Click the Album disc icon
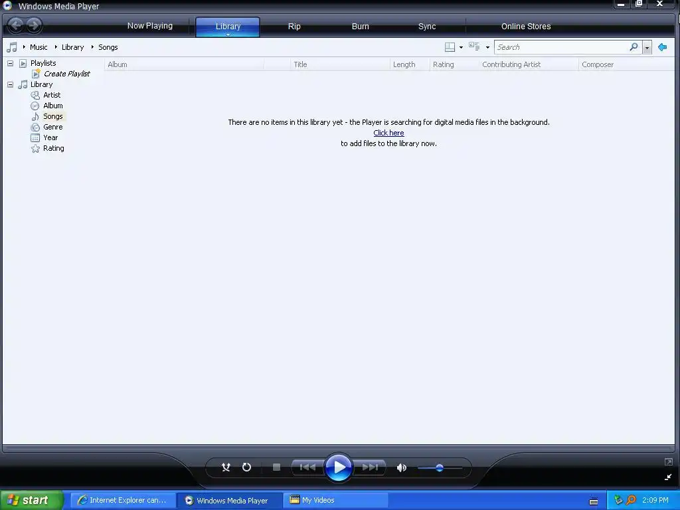Screen dimensions: 680x510 (x=35, y=106)
